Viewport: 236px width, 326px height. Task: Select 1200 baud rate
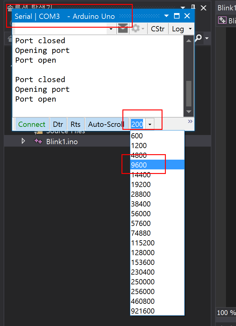(157, 146)
